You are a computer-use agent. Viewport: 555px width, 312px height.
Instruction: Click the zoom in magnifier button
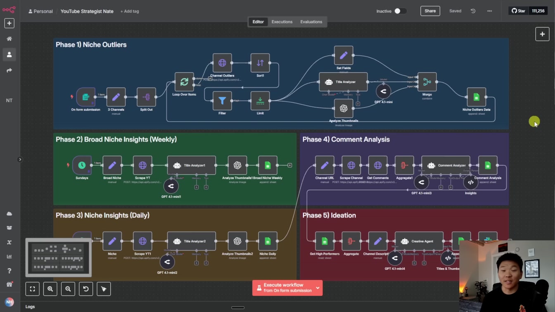point(50,289)
